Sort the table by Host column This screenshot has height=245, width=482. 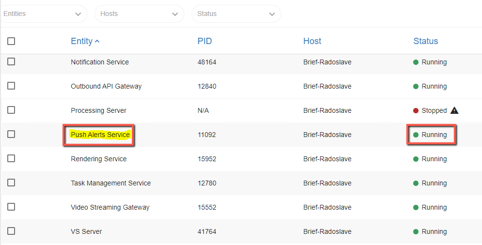[x=312, y=41]
